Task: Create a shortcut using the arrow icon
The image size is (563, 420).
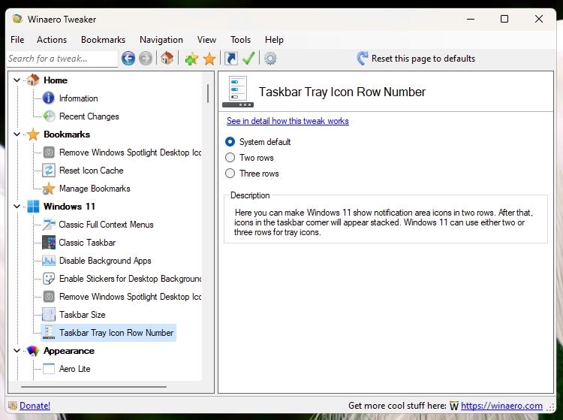Action: 231,58
